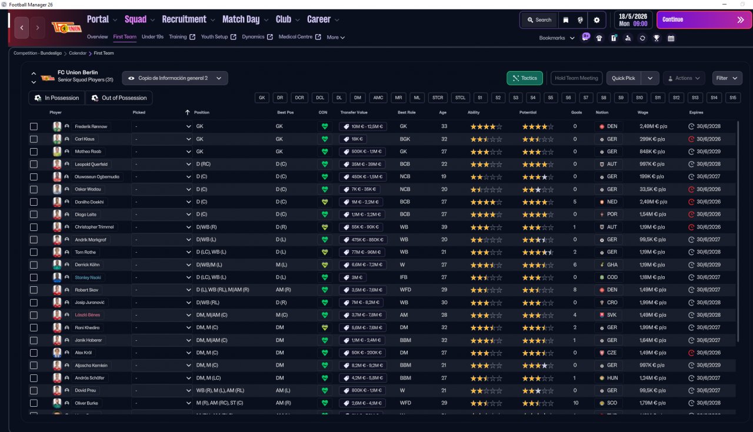Click Oliver Burke's transfer value tag
The height and width of the screenshot is (432, 753).
(362, 403)
